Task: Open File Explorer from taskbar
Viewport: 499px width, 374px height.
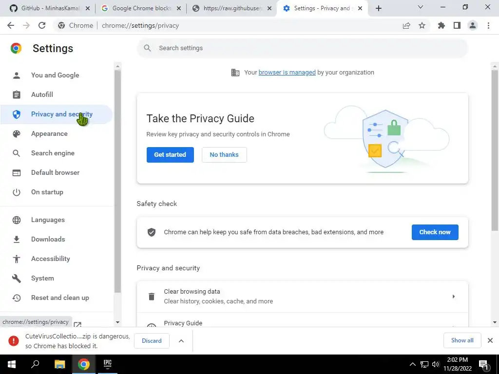Action: tap(59, 364)
